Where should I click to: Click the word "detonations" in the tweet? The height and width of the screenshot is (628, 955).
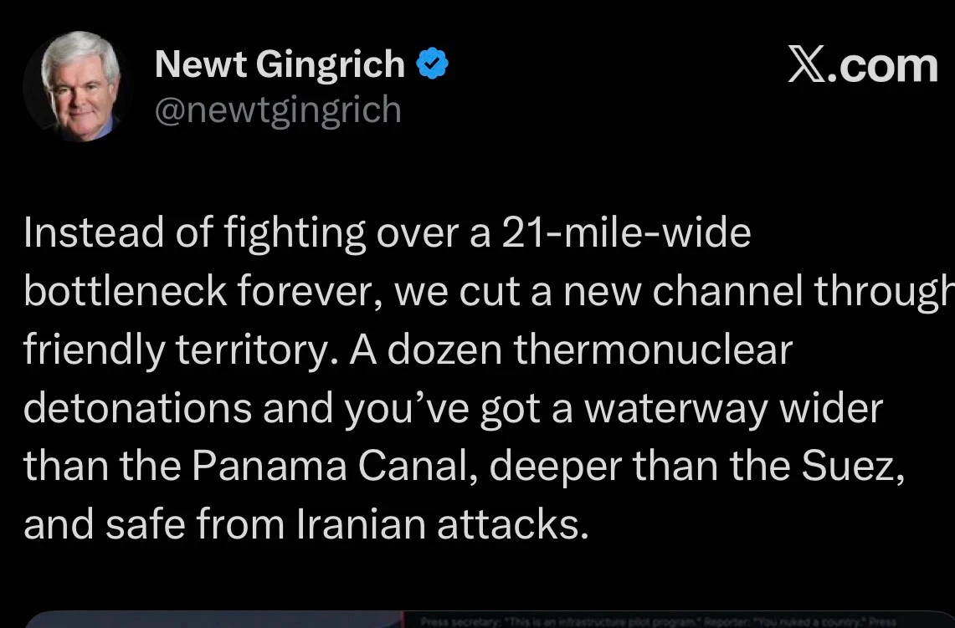tap(137, 408)
